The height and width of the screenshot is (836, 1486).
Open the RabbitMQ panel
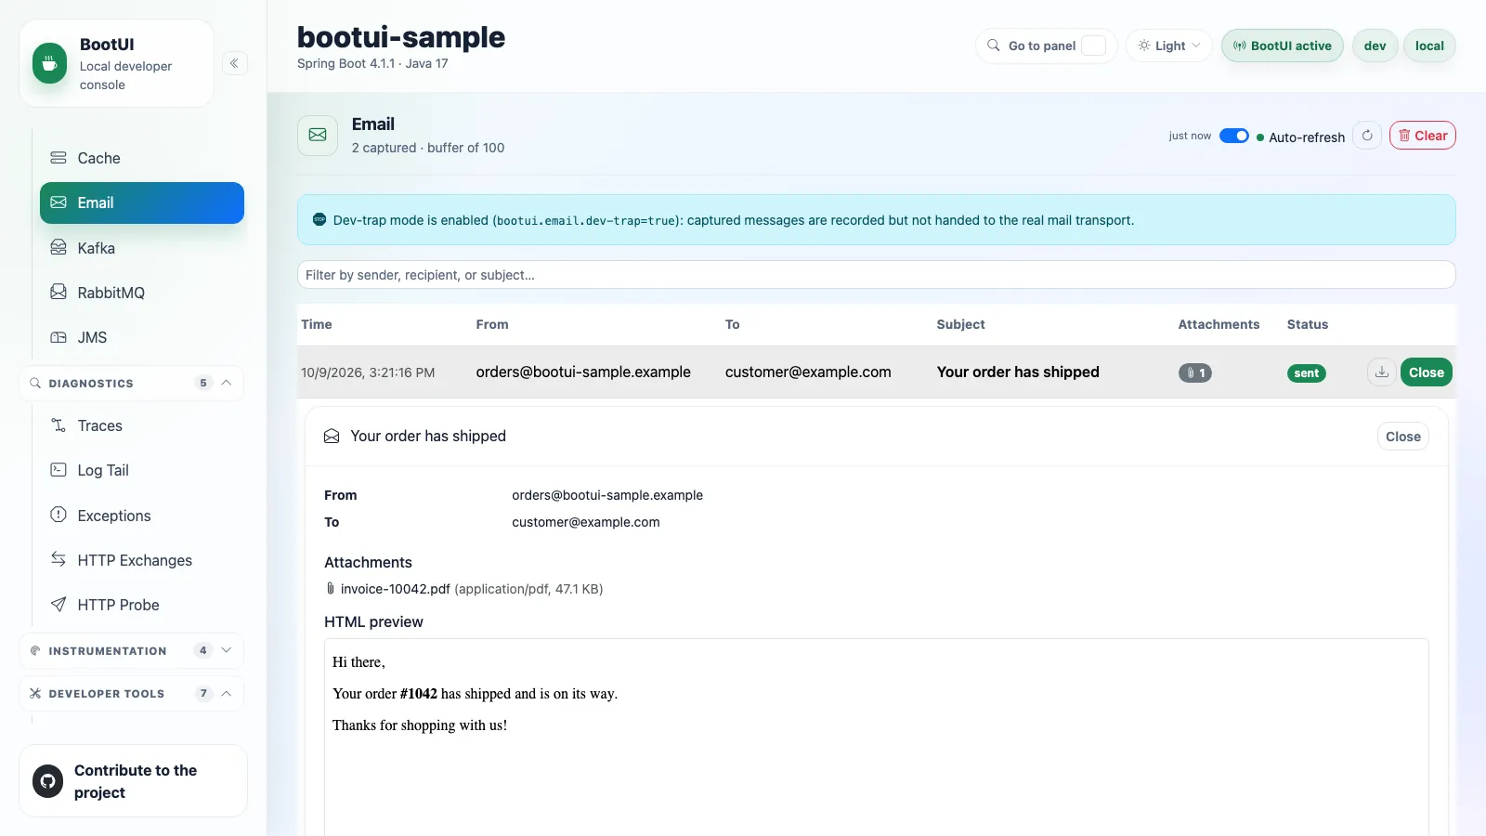click(x=141, y=293)
